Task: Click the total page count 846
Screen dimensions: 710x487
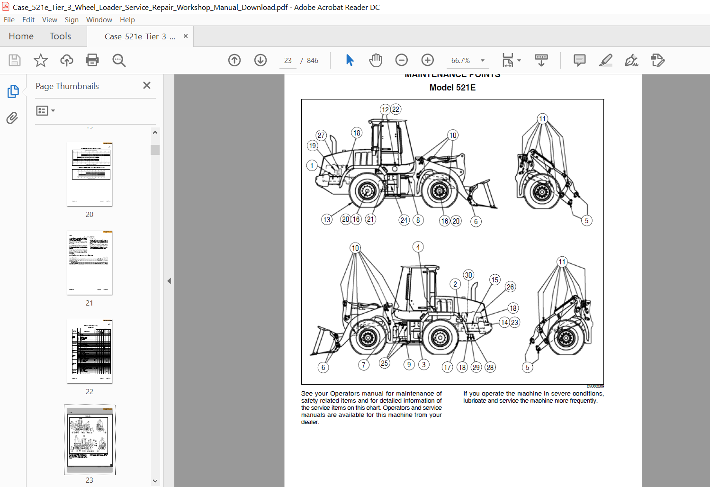Action: pyautogui.click(x=313, y=61)
